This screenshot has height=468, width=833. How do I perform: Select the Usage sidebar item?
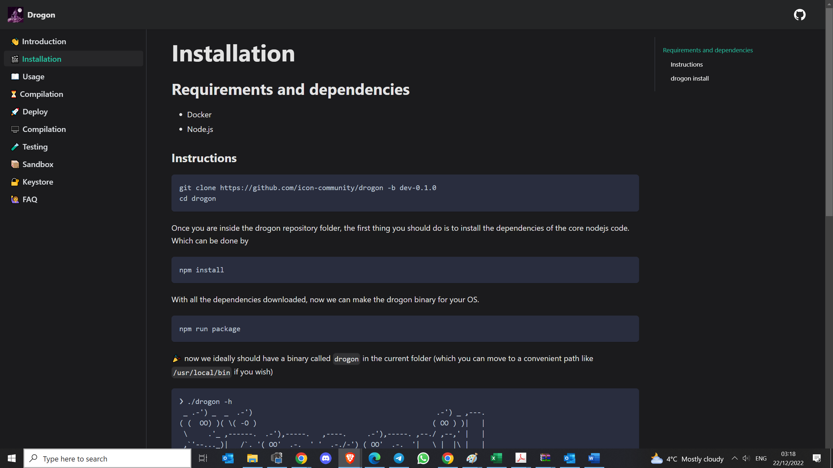coord(33,77)
